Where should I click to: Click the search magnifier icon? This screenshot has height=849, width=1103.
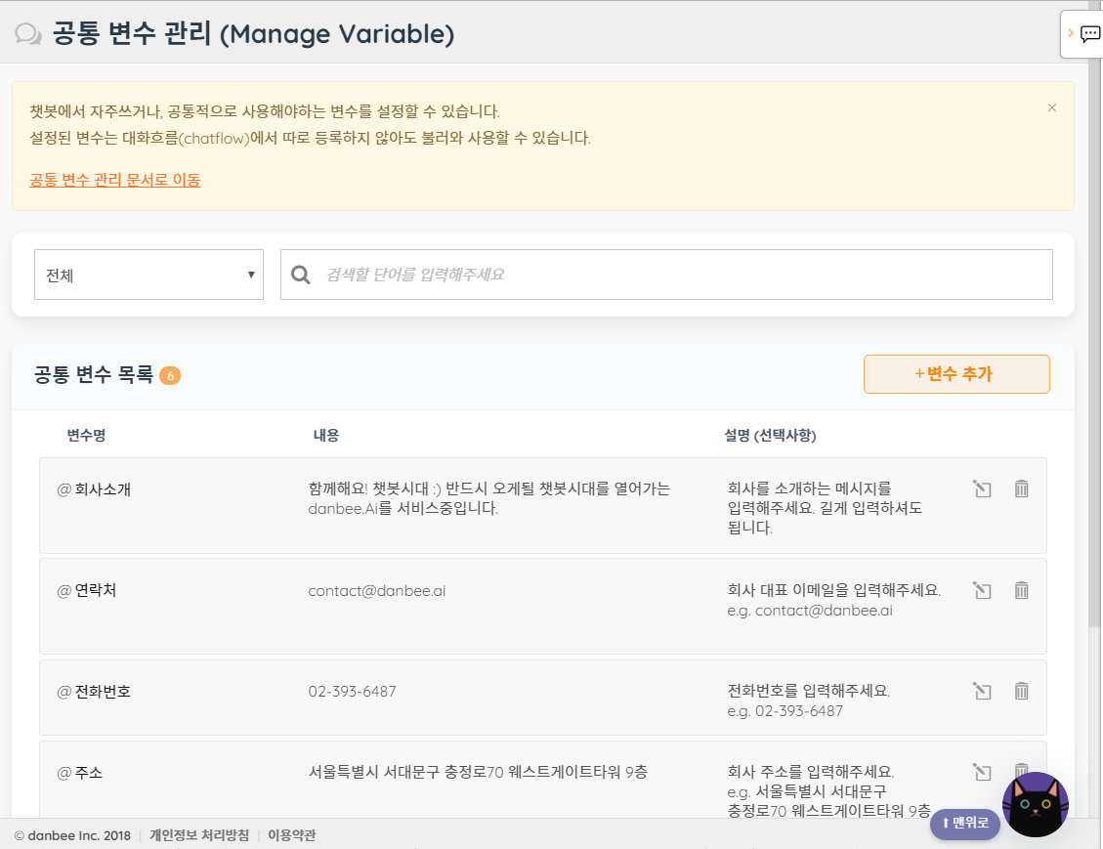pos(300,275)
